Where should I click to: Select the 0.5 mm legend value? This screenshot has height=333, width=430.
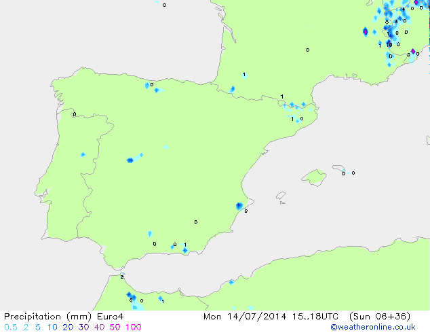point(11,328)
